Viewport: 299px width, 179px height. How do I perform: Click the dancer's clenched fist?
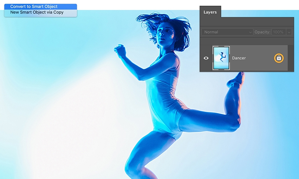(x=120, y=50)
